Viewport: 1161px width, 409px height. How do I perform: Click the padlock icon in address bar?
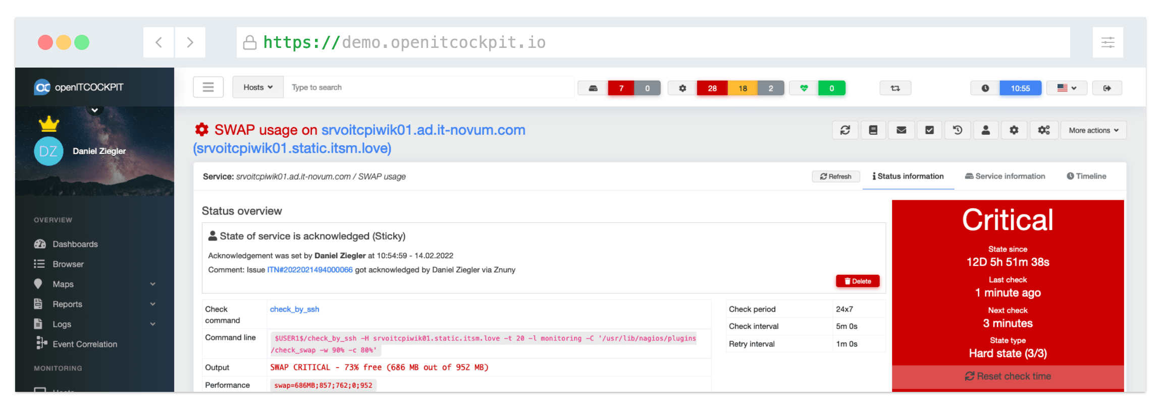coord(249,42)
